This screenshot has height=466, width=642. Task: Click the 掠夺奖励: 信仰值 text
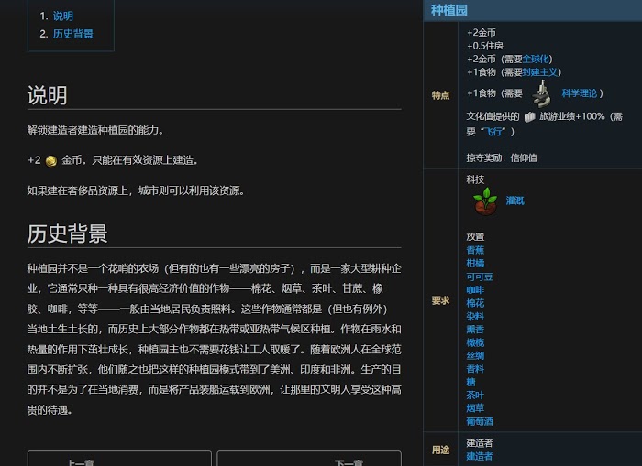click(x=502, y=157)
